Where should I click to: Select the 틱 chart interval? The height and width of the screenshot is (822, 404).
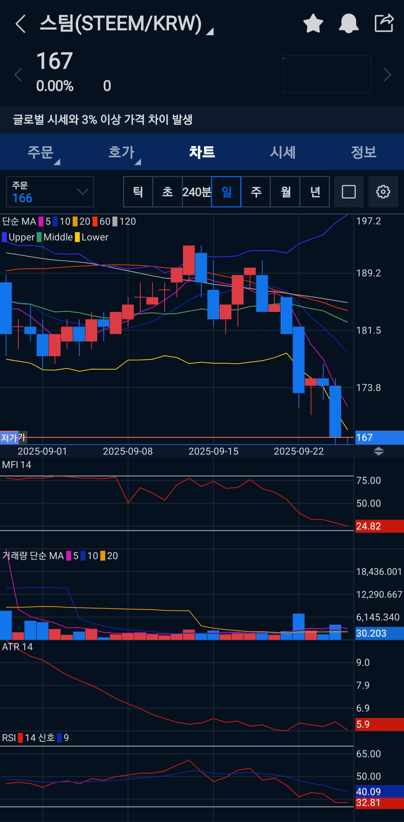(138, 192)
